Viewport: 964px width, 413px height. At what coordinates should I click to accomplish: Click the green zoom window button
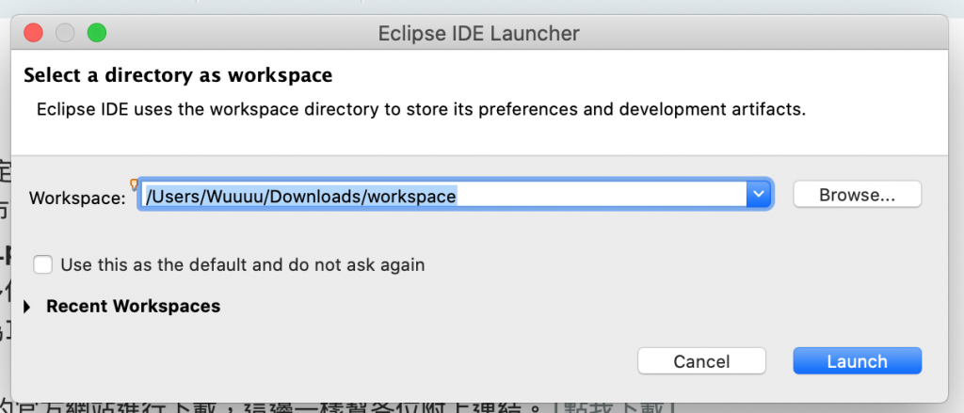click(x=97, y=33)
